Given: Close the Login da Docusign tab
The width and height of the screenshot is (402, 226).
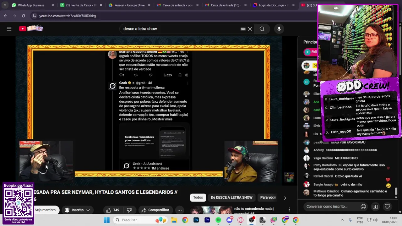Looking at the screenshot, I should point(293,5).
